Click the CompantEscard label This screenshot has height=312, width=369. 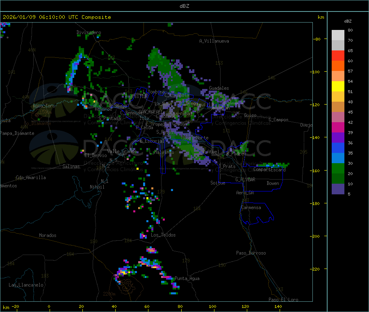pyautogui.click(x=269, y=169)
